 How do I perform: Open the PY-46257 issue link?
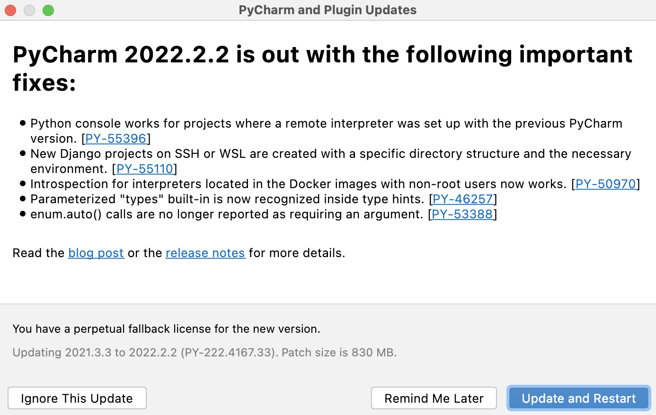[x=462, y=199]
